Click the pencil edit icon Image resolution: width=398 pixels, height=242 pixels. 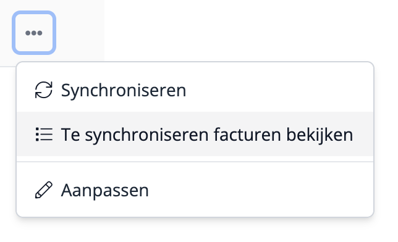point(44,190)
